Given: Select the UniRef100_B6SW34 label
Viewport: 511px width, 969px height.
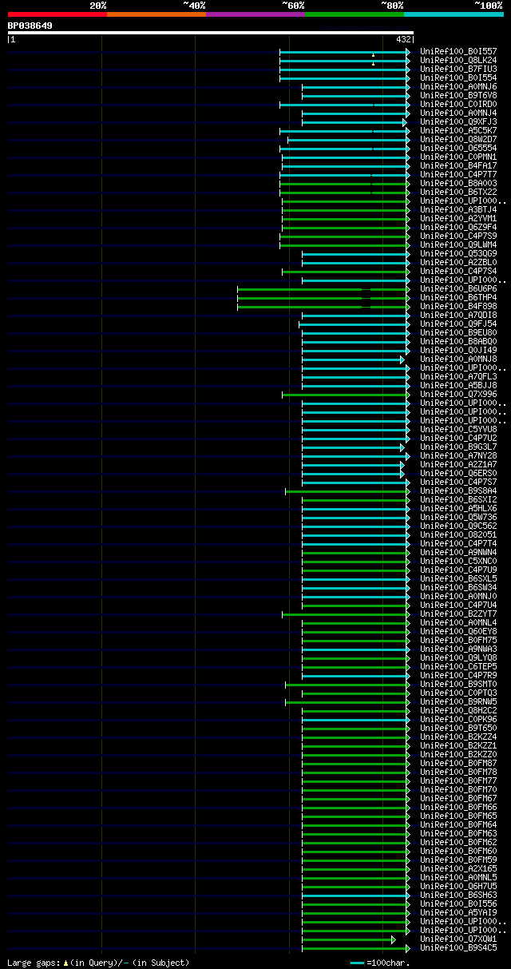Looking at the screenshot, I should click(x=458, y=587).
